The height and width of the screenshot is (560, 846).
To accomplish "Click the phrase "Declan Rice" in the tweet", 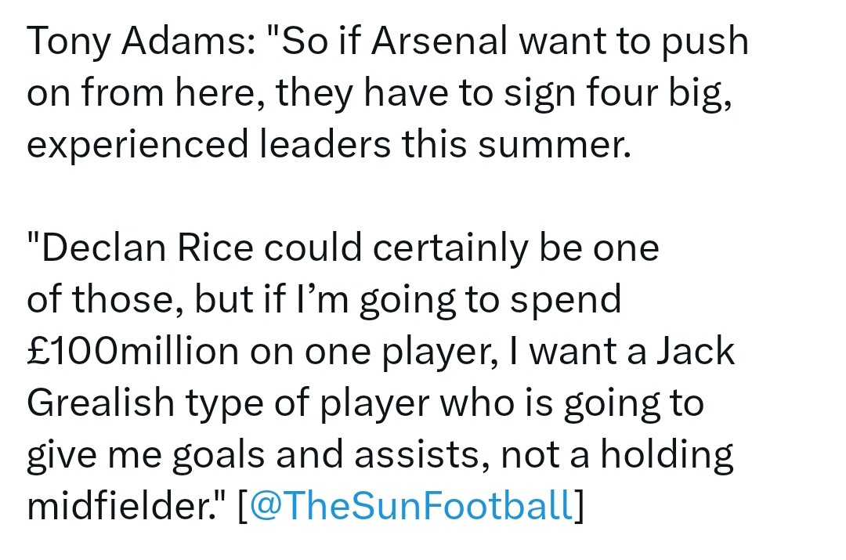I will 146,249.
